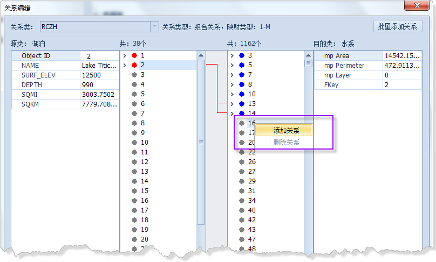This screenshot has width=436, height=262.
Task: Click the red dot beside source item 1
Action: 134,55
